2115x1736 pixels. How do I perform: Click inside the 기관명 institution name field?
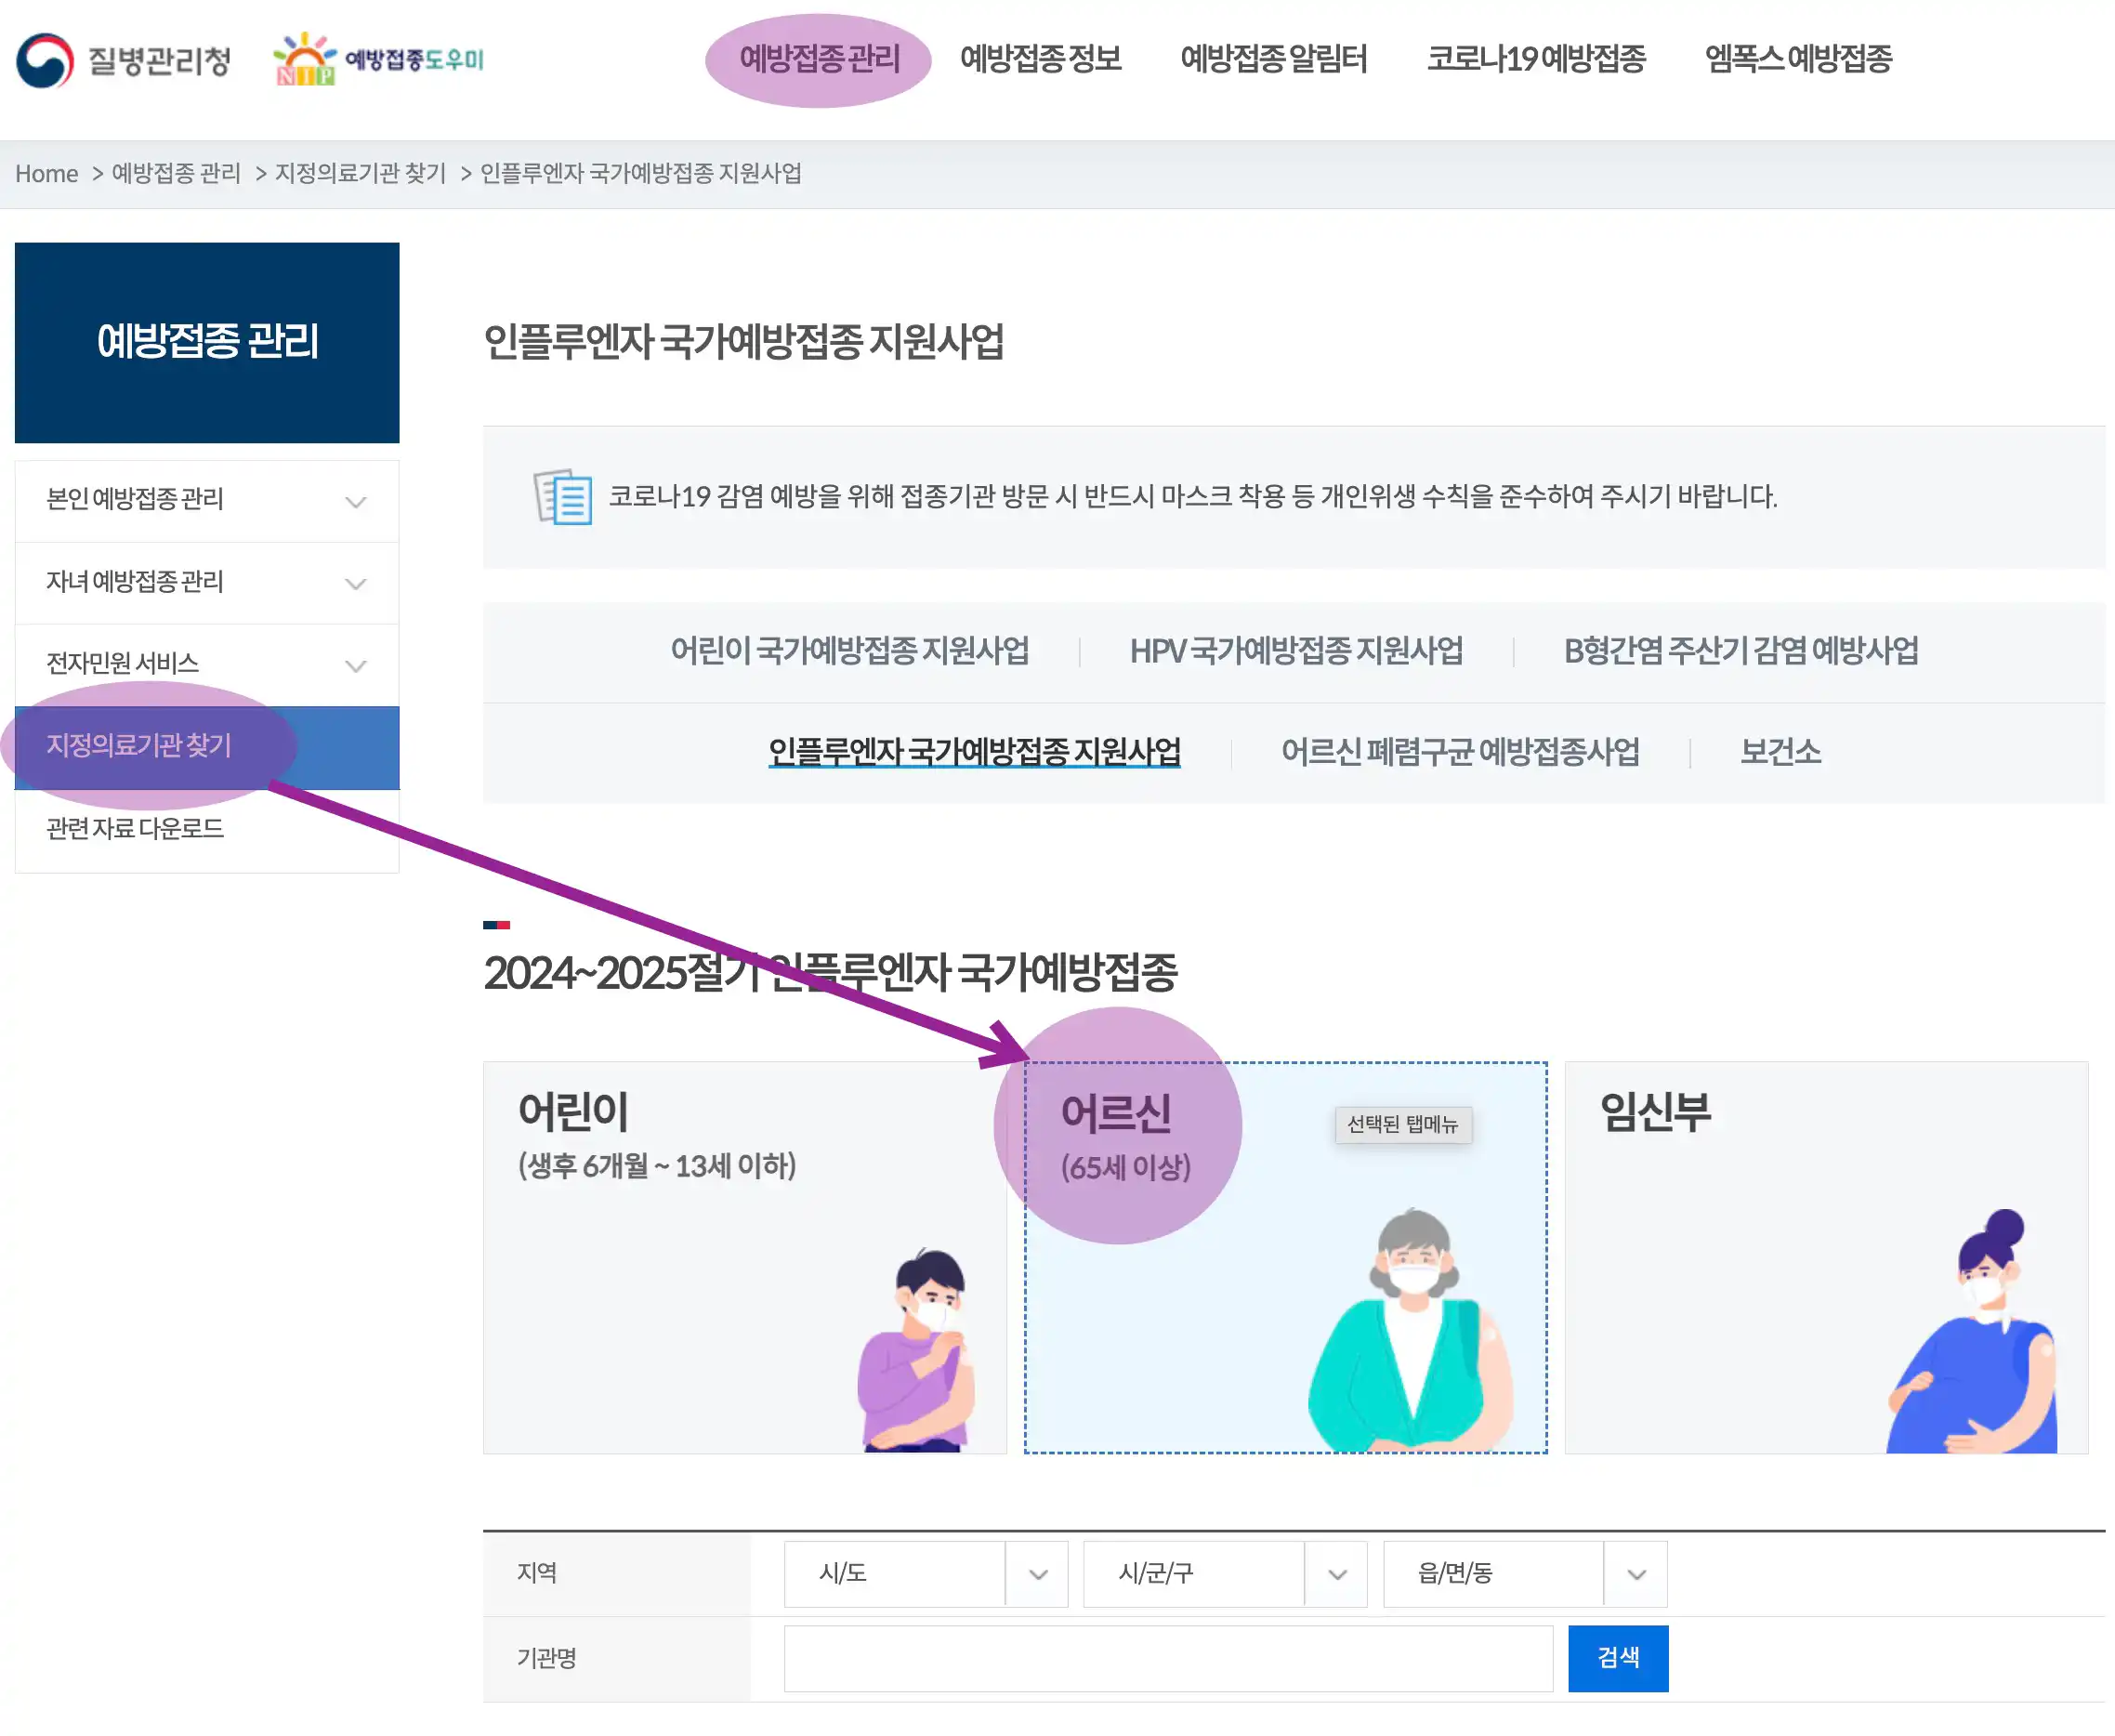1165,1657
